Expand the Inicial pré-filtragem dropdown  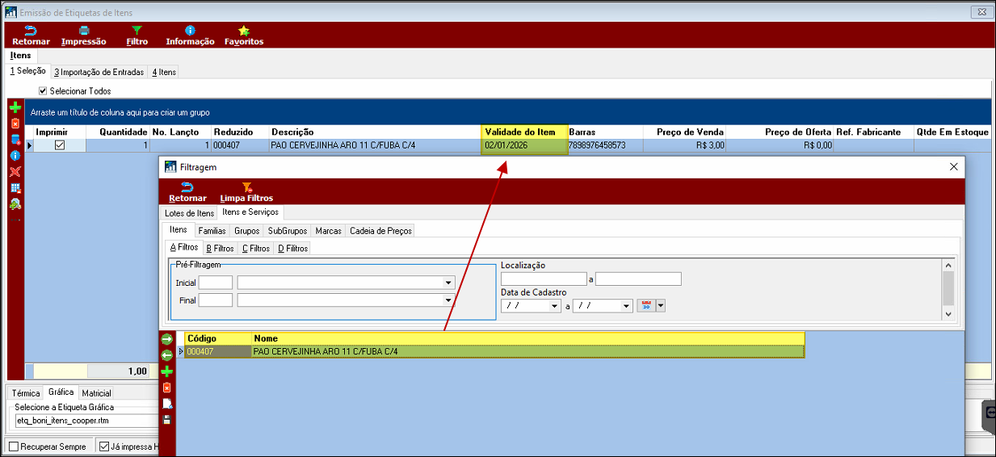click(x=448, y=283)
